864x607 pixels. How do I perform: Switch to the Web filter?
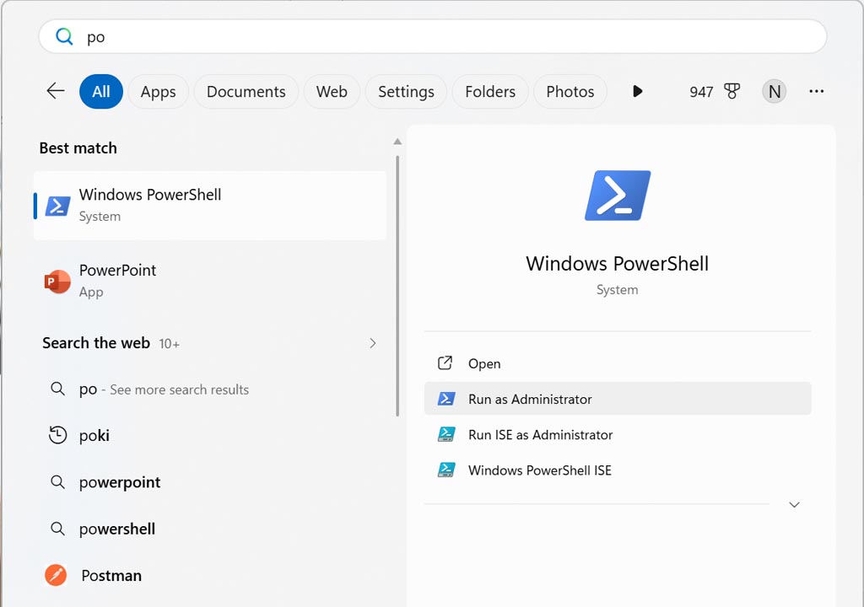[x=332, y=91]
